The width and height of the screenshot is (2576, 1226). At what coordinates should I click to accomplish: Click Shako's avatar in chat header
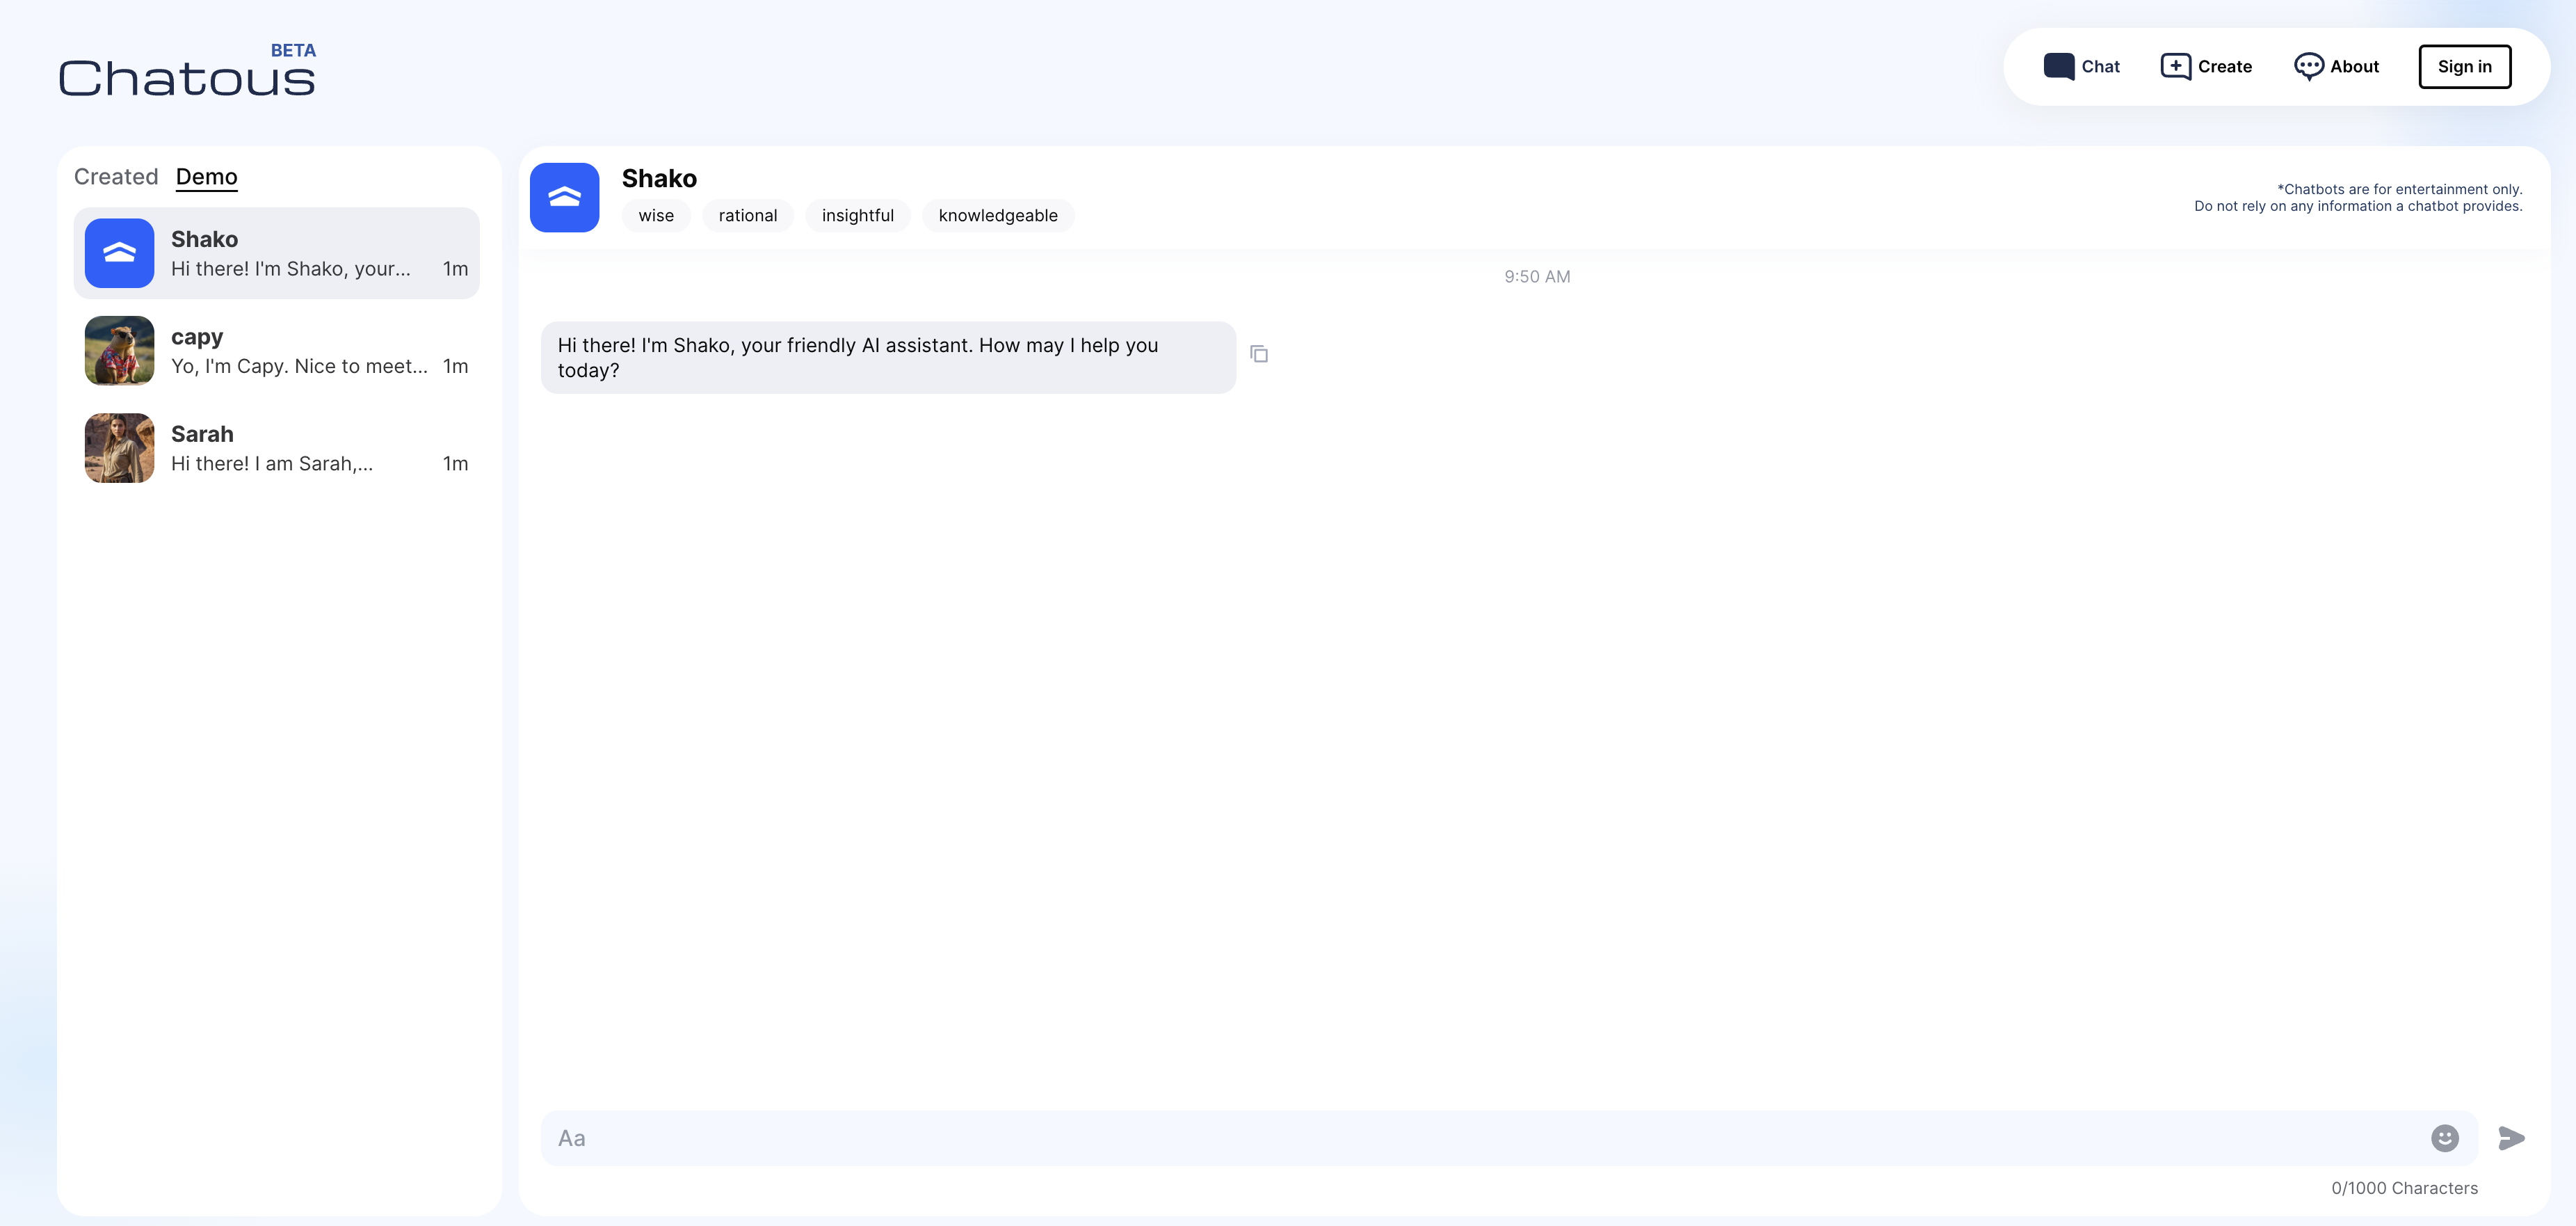564,197
